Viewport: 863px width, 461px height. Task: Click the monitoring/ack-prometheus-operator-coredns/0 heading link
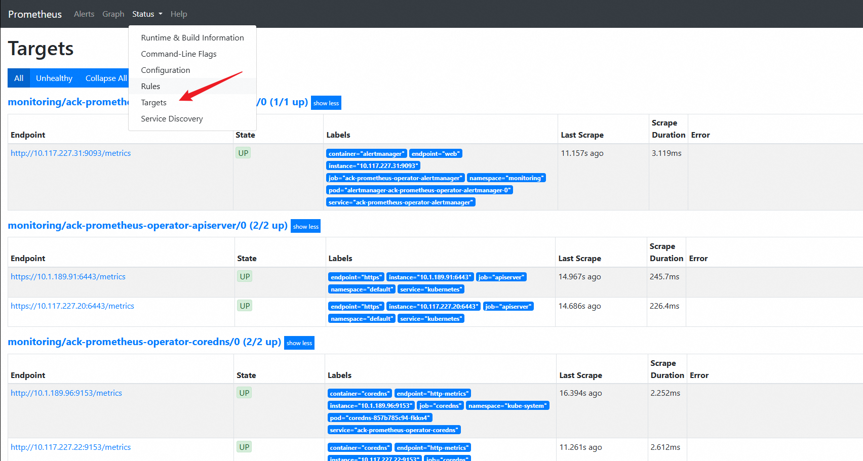coord(124,342)
